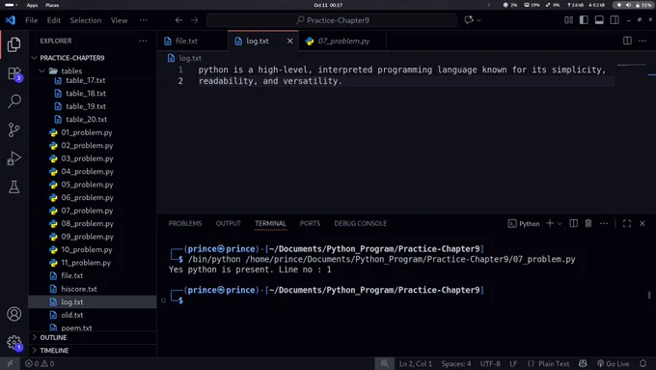This screenshot has width=656, height=370.
Task: Switch to the file.txt editor tab
Action: pos(193,41)
